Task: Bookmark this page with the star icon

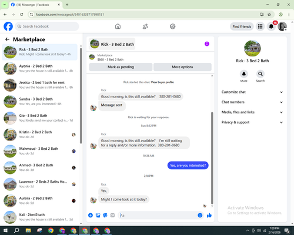Action: [x=269, y=15]
